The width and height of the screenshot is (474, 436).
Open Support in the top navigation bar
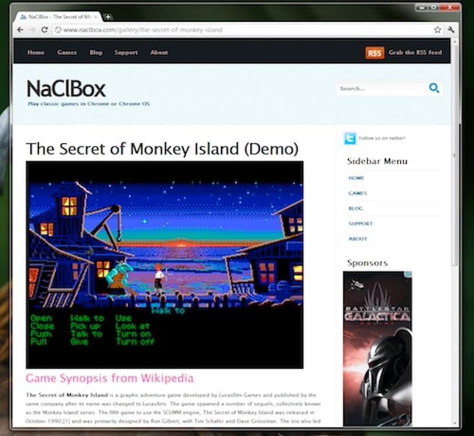[126, 53]
